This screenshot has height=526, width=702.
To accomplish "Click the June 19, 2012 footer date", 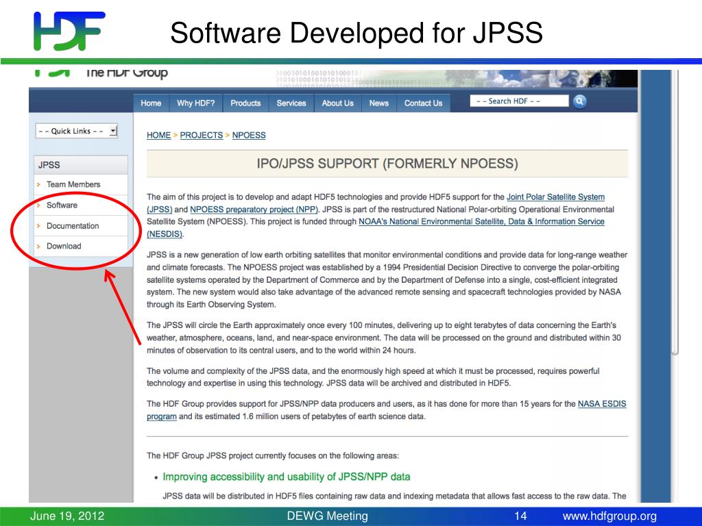I will coord(67,516).
